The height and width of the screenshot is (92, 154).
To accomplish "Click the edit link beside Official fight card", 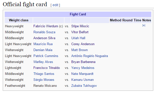I will pyautogui.click(x=55, y=5).
